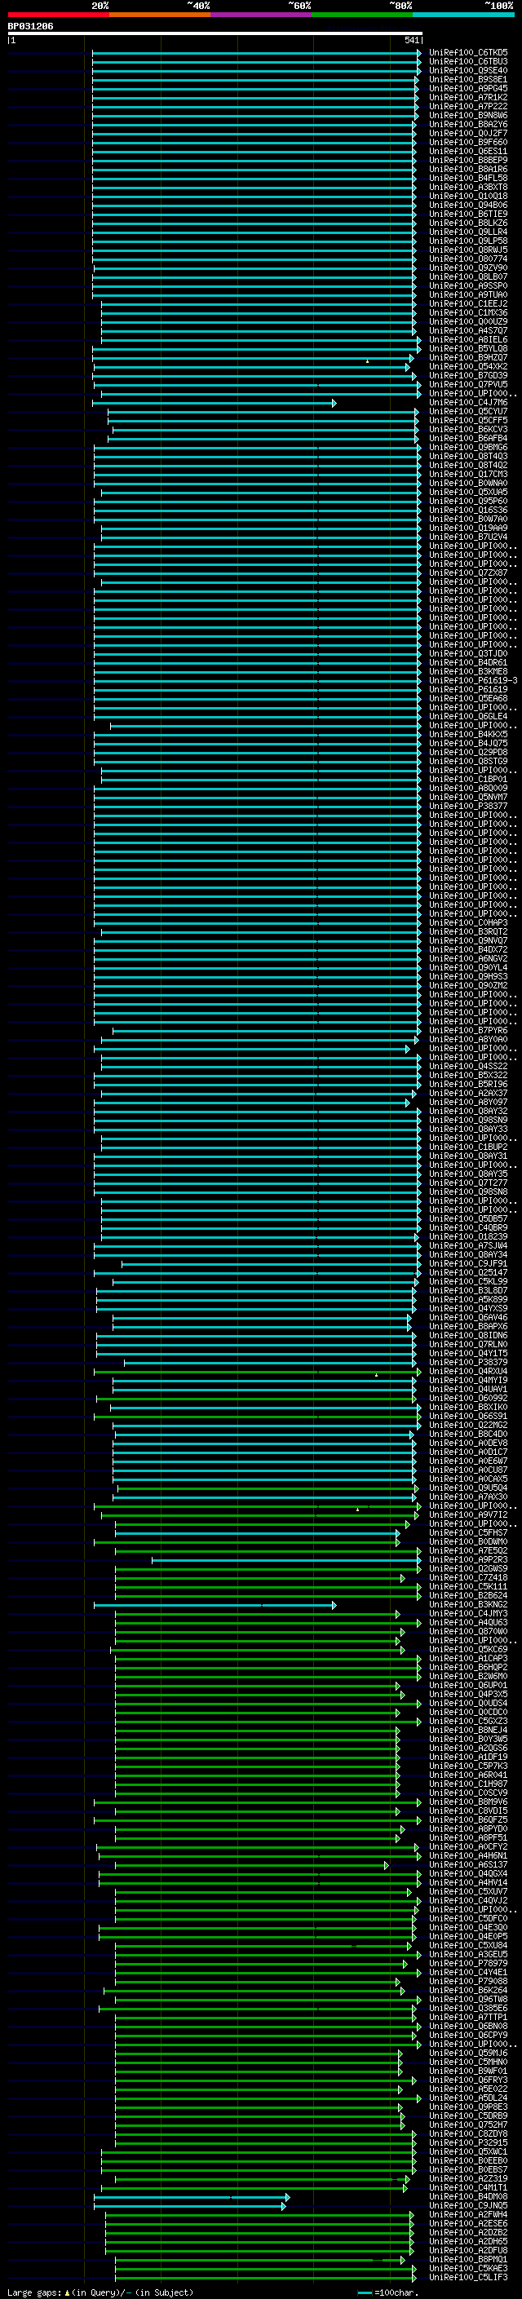The height and width of the screenshot is (2299, 522).
Task: Select the UniRef100_Q5KC69 label
Action: pyautogui.click(x=468, y=1649)
